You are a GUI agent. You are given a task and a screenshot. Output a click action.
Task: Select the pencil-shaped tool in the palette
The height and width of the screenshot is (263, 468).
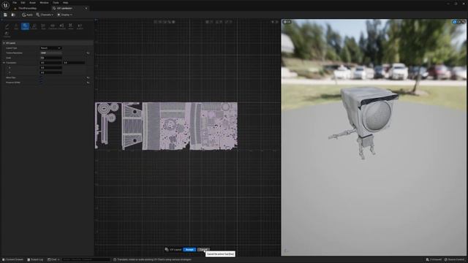click(x=7, y=26)
